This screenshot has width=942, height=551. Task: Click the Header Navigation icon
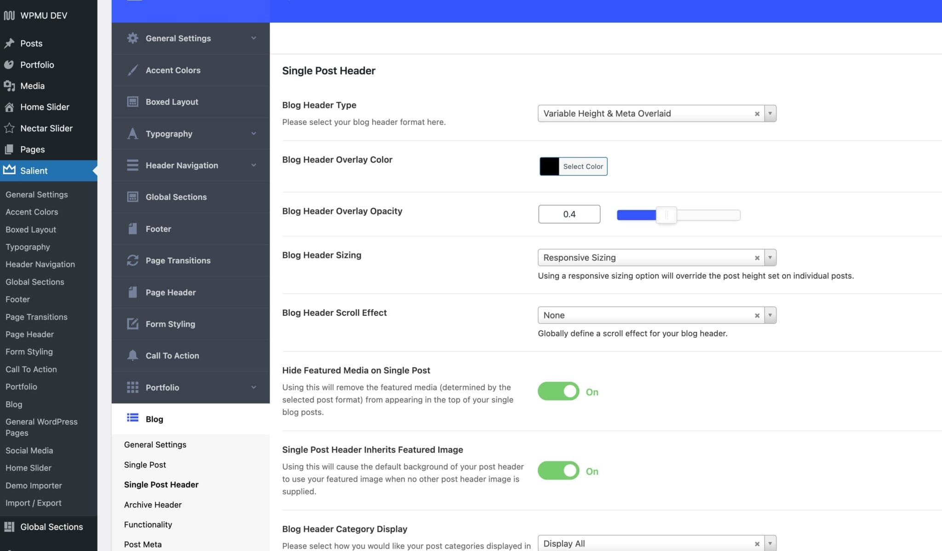[132, 165]
